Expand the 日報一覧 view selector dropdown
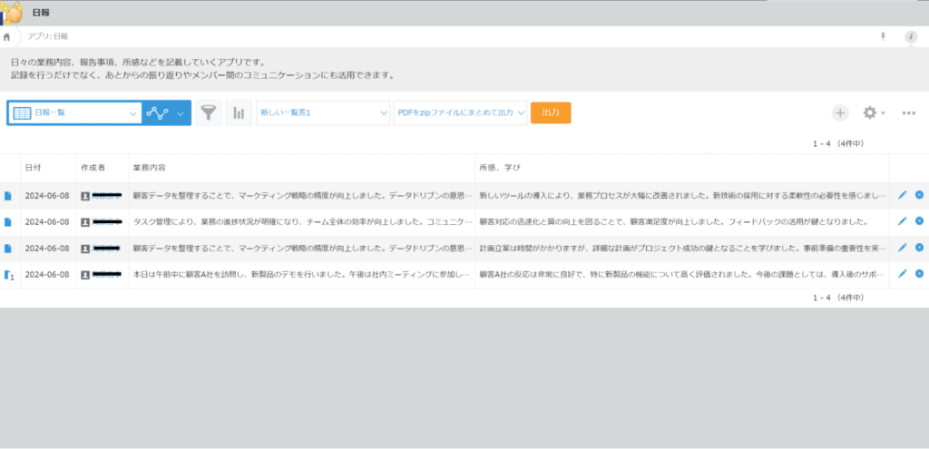Viewport: 929px width, 449px height. tap(132, 112)
